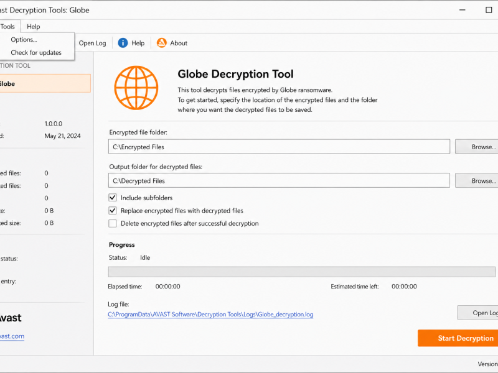Click the version number 1.0.0.0
The height and width of the screenshot is (373, 498).
pyautogui.click(x=54, y=124)
